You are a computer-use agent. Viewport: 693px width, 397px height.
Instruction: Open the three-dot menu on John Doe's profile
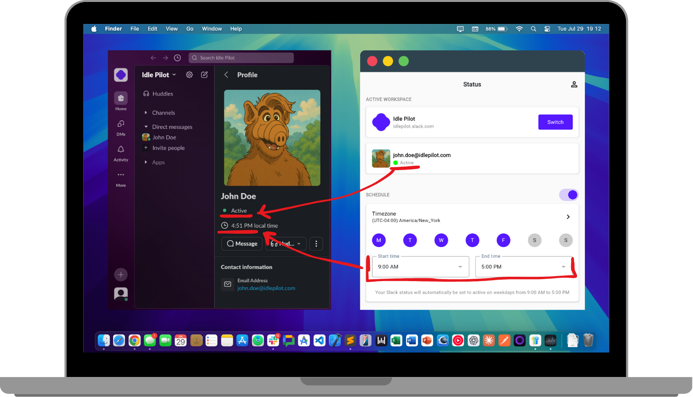[x=316, y=243]
